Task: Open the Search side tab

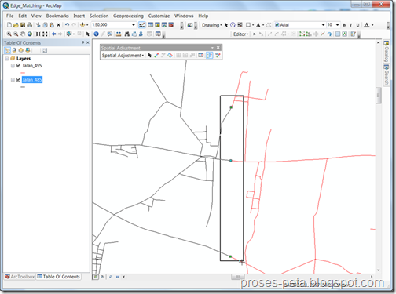Action: tap(386, 74)
